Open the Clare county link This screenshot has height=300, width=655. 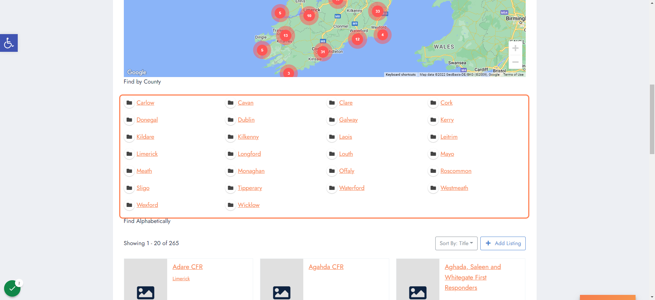[x=346, y=103]
